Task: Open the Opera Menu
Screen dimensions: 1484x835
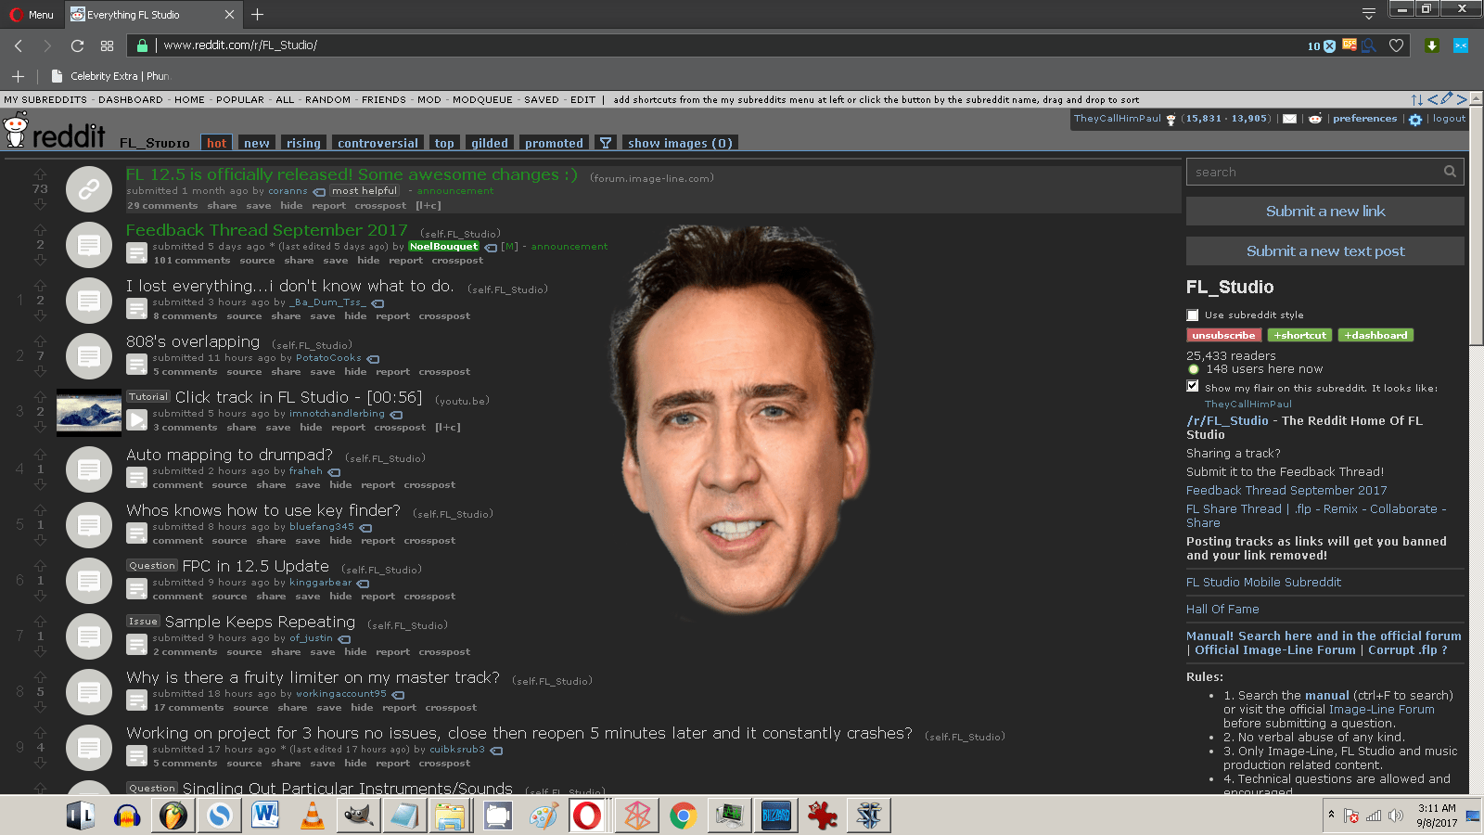Action: (x=32, y=14)
